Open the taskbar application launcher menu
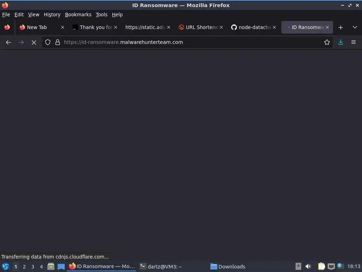The height and width of the screenshot is (272, 362). (x=6, y=266)
